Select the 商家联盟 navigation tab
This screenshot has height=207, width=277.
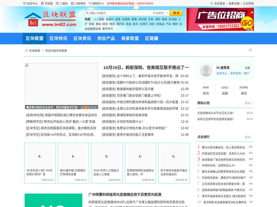pos(130,38)
